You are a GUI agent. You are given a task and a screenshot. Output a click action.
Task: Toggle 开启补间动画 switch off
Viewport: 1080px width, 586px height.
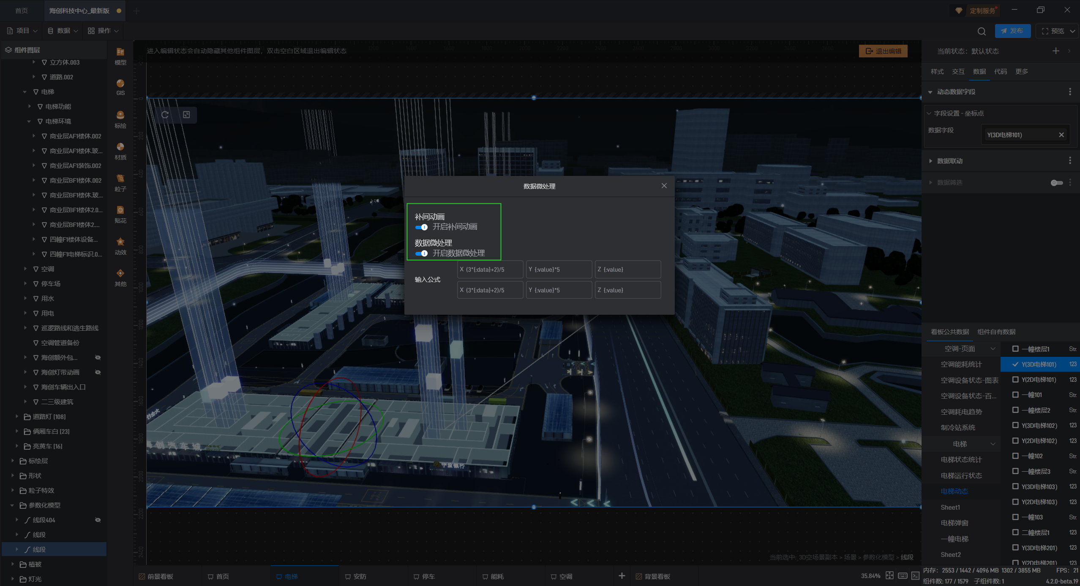421,227
